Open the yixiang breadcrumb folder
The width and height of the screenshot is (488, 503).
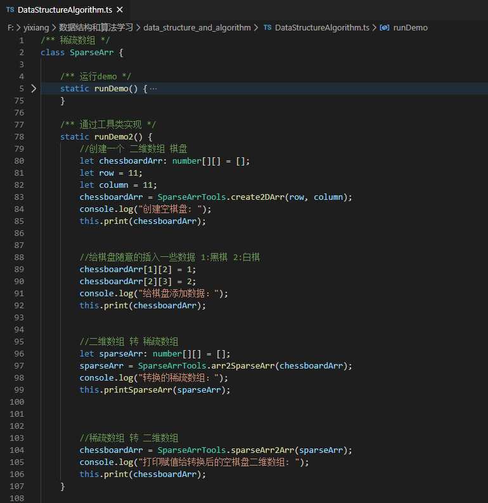point(36,27)
